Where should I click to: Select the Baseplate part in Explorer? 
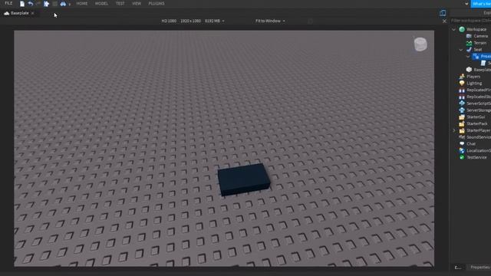(479, 70)
